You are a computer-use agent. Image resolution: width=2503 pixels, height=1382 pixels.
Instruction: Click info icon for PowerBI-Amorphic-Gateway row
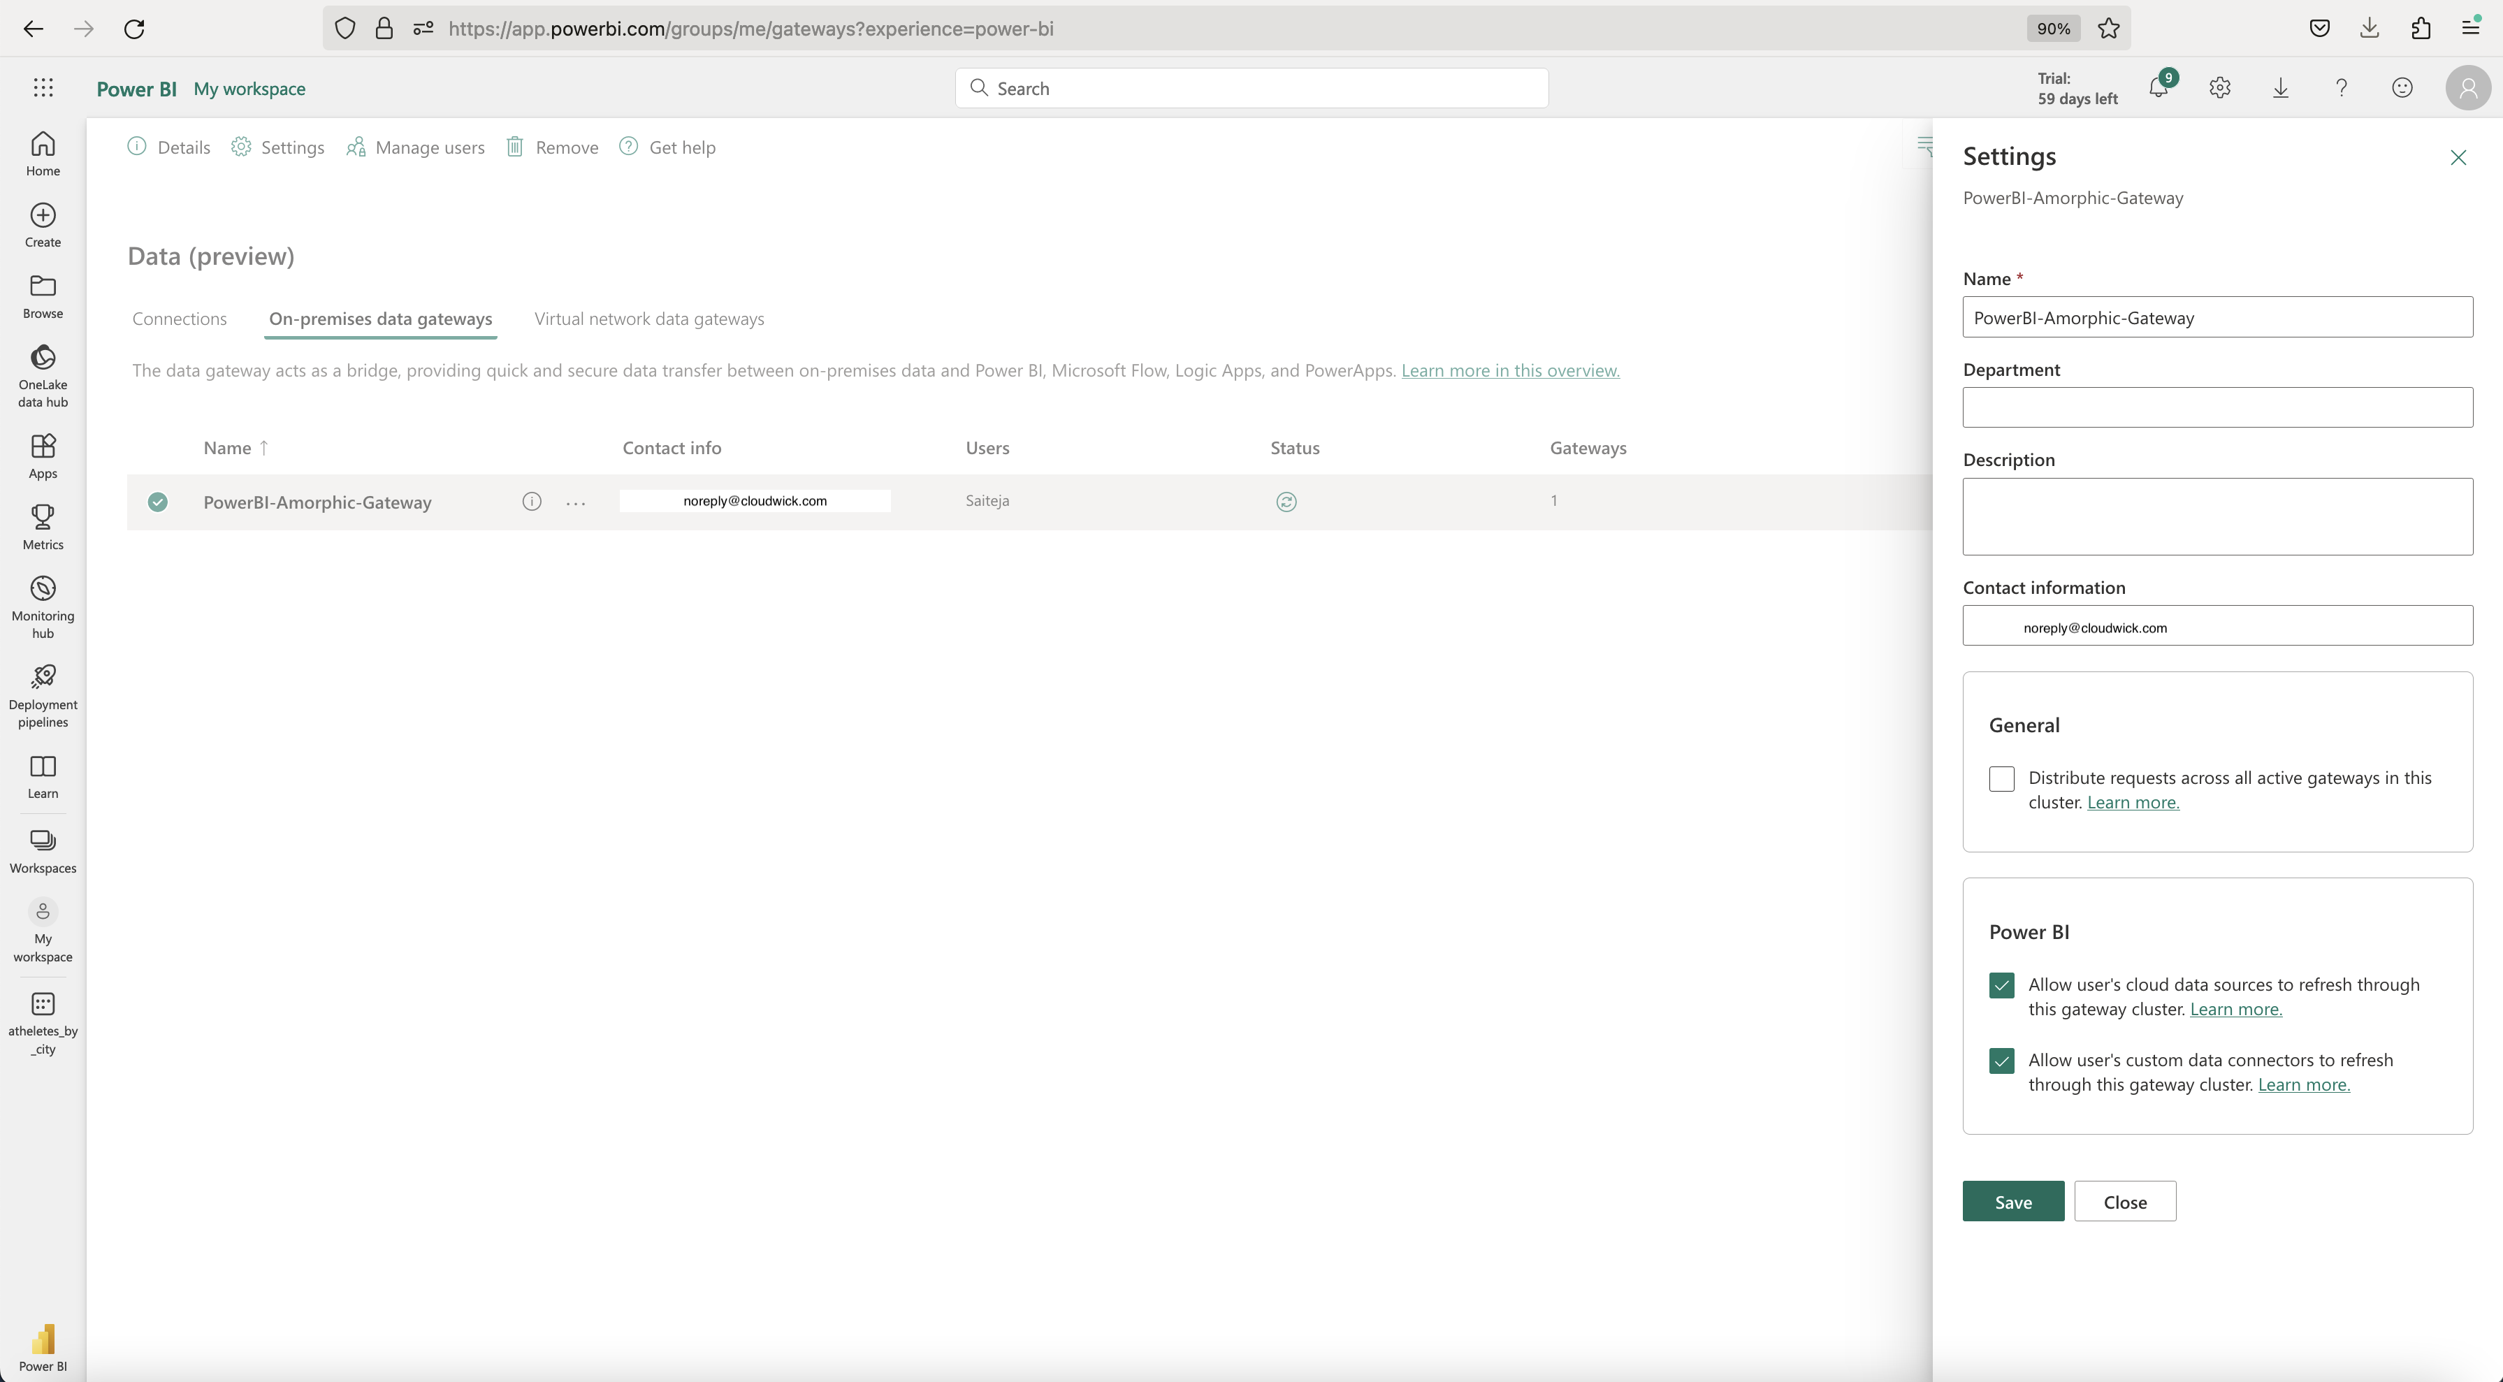point(532,502)
